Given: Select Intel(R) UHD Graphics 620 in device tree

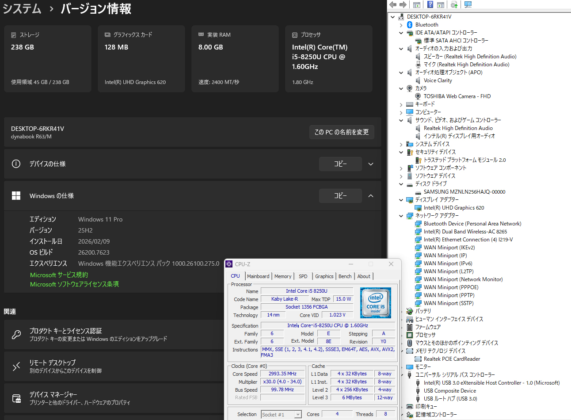Looking at the screenshot, I should pos(453,208).
